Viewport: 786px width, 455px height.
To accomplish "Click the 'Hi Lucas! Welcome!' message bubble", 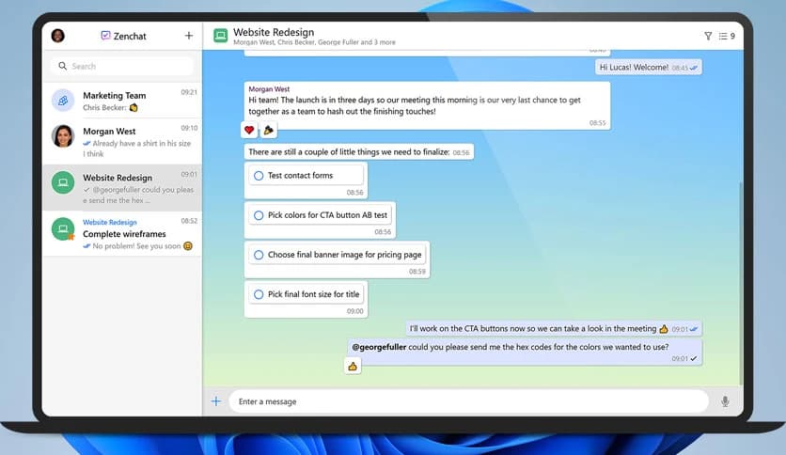I will [x=649, y=67].
